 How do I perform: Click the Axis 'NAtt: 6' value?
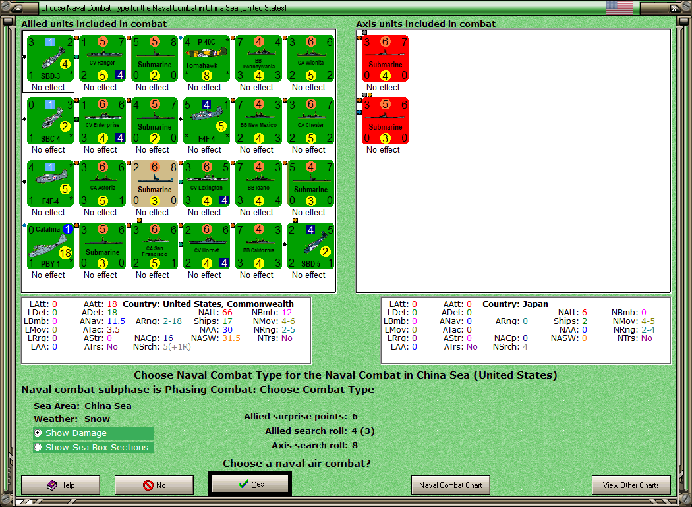click(573, 313)
